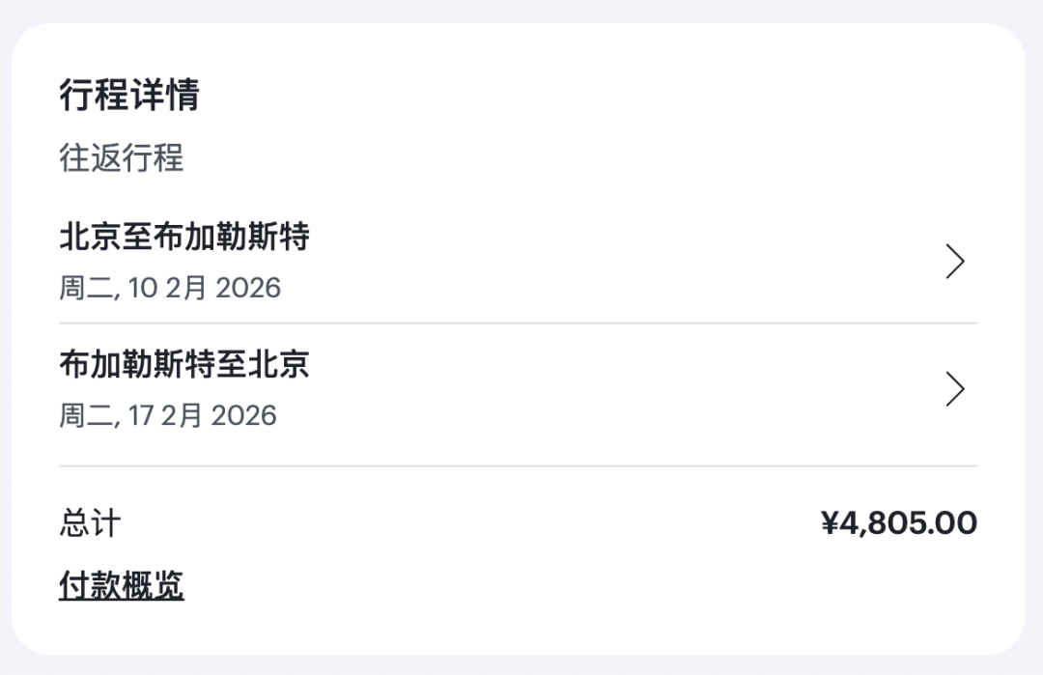Click the 行程详情 heading

(129, 94)
